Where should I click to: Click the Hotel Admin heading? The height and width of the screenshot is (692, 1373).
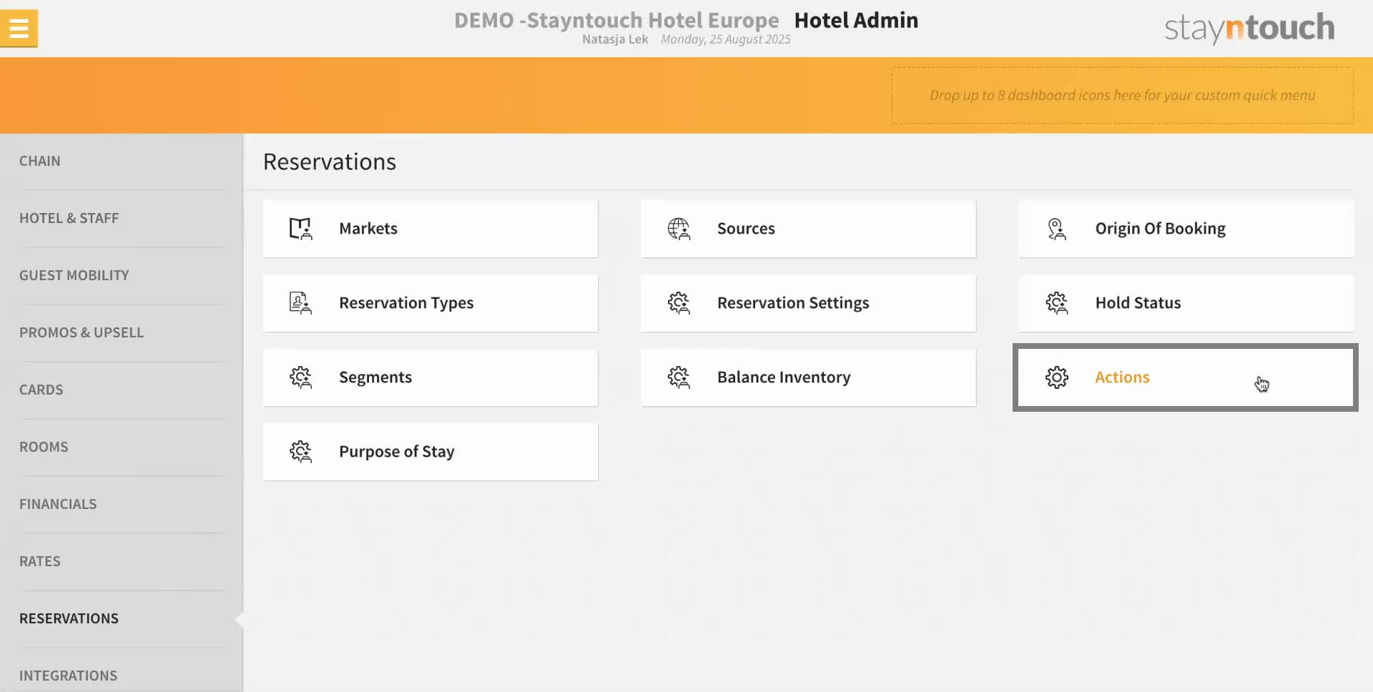point(856,21)
